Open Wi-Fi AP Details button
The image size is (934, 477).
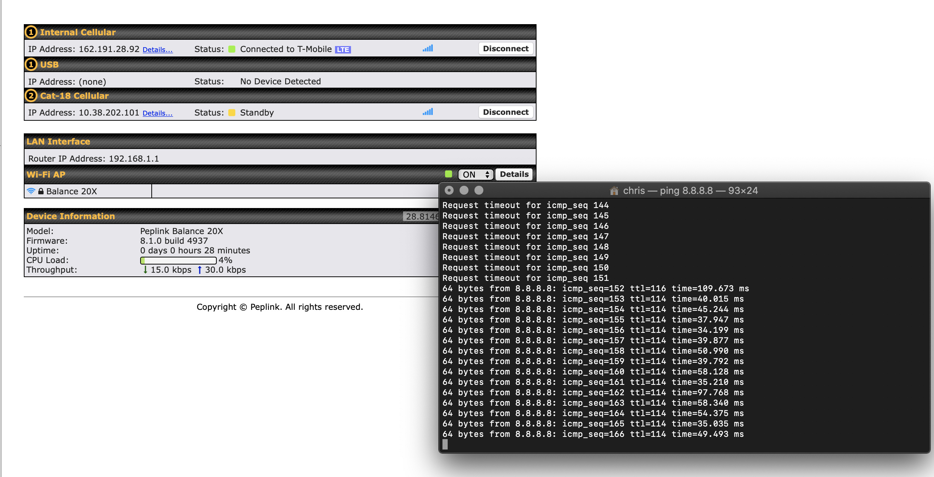[514, 174]
